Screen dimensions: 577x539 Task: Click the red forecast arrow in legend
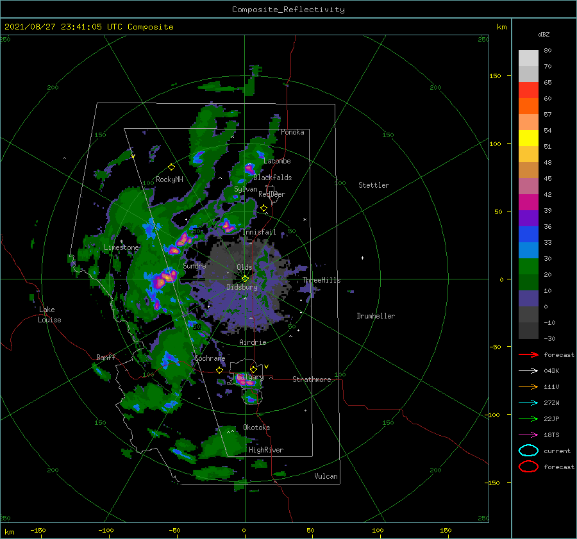[x=528, y=354]
